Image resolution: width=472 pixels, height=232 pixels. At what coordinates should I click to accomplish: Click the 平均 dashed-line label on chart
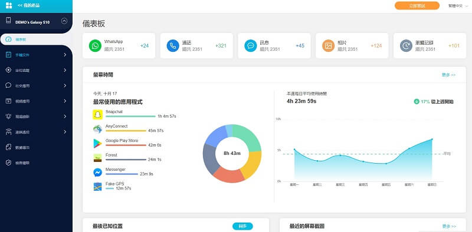coord(447,154)
